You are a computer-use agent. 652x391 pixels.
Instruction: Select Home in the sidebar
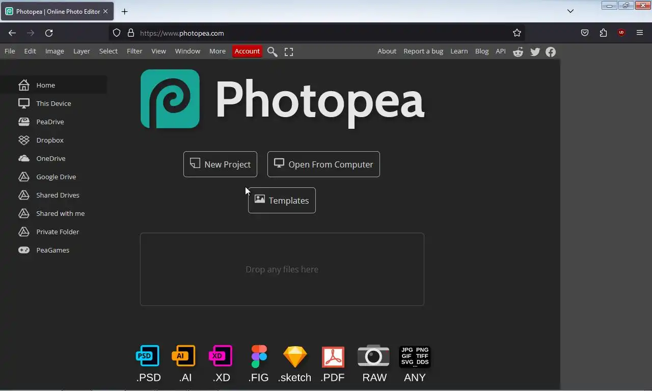(53, 85)
